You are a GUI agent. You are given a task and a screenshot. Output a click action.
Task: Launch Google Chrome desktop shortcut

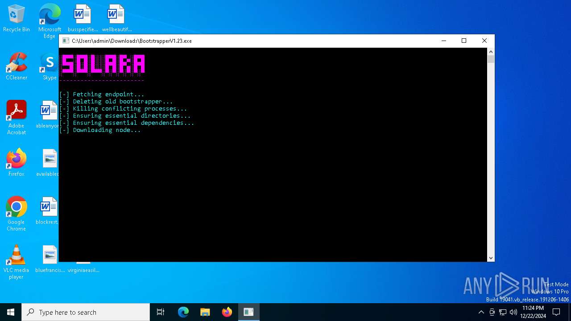(x=17, y=214)
